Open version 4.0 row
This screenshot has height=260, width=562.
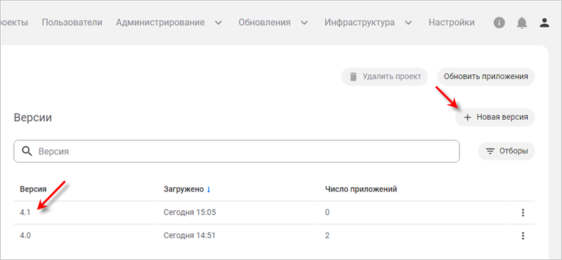pos(274,235)
